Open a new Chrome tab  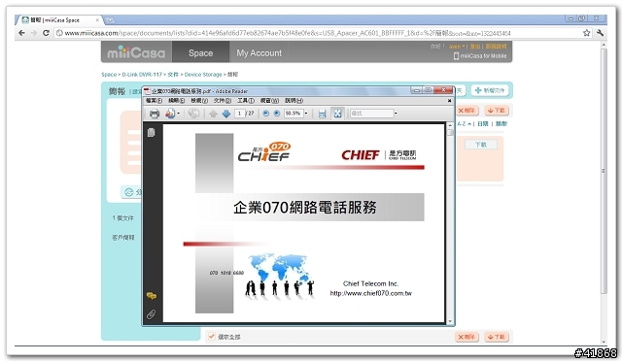point(110,19)
